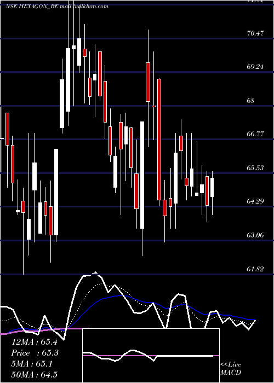Click the <<Live MACD label
The image size is (274, 383).
tap(231, 368)
